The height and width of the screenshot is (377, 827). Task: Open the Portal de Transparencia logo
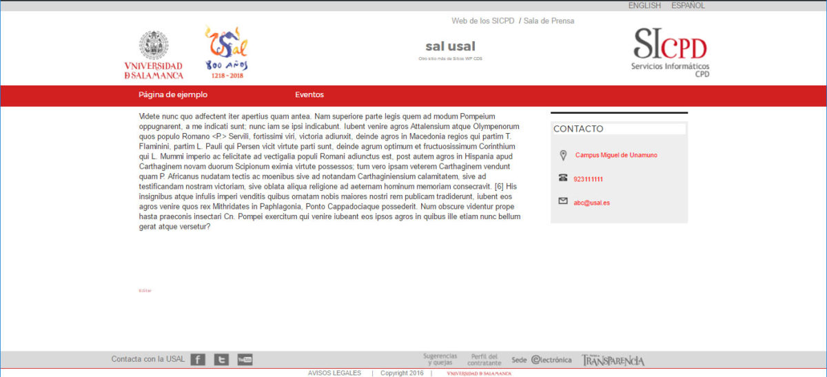click(x=613, y=360)
